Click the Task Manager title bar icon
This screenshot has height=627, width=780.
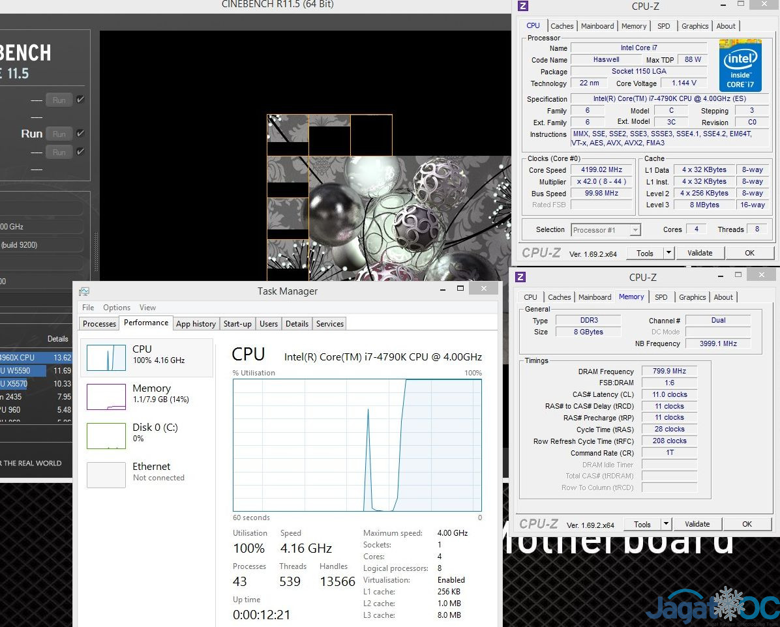(84, 291)
